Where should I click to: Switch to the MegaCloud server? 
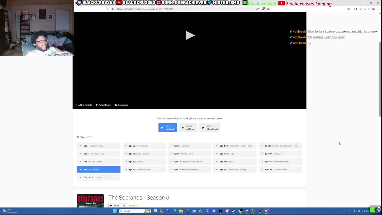210,128
